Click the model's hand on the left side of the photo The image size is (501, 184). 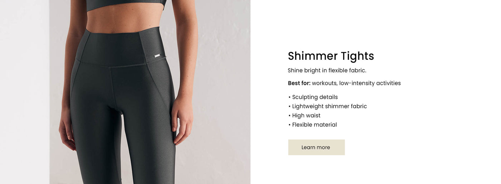(67, 129)
